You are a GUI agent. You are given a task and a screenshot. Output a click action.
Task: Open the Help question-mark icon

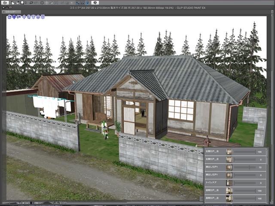pos(95,3)
